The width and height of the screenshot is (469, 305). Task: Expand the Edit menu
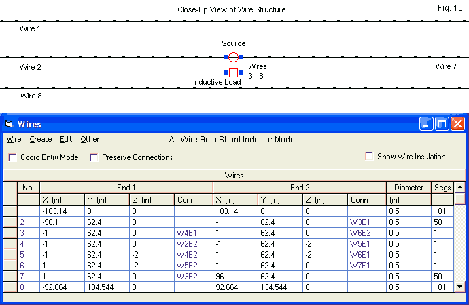(66, 139)
